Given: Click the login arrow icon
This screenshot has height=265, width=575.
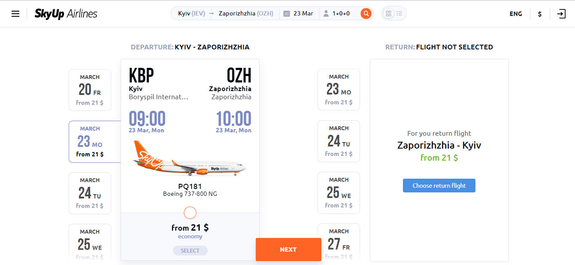Looking at the screenshot, I should [x=561, y=14].
